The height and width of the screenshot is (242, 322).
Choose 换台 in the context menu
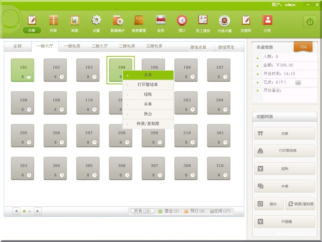point(148,114)
